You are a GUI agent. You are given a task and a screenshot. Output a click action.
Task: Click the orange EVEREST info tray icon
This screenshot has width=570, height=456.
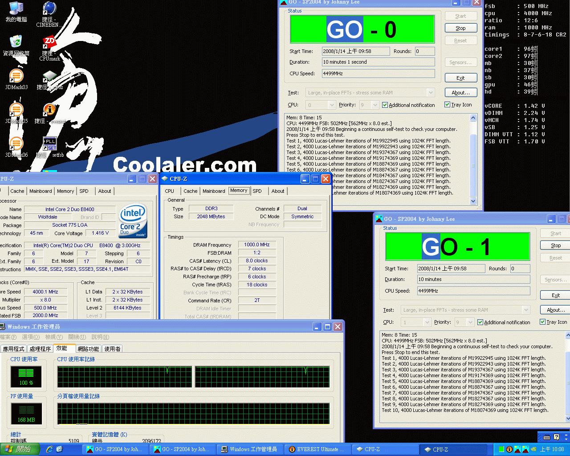pos(509,449)
